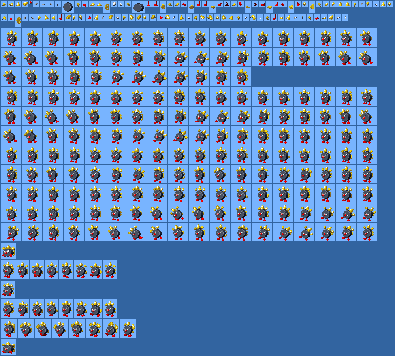Image resolution: width=395 pixels, height=356 pixels.
Task: Select the rounder large dark clock body disc
Action: click(x=68, y=7)
